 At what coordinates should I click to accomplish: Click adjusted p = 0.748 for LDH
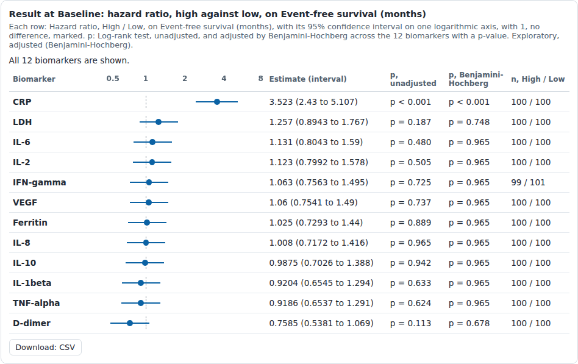(469, 122)
